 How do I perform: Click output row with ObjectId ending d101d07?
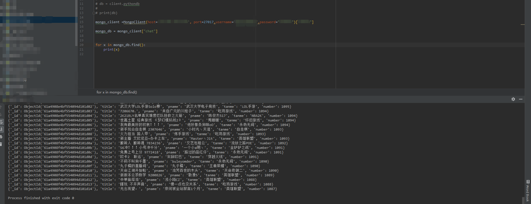click(146, 129)
